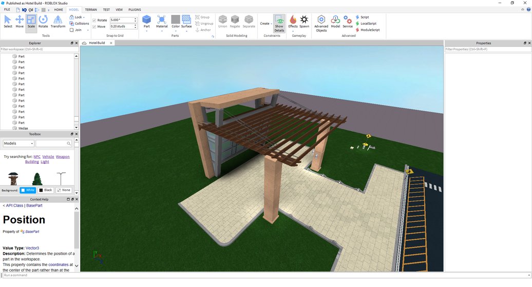Insert a LocalScript
This screenshot has width=532, height=287.
366,24
